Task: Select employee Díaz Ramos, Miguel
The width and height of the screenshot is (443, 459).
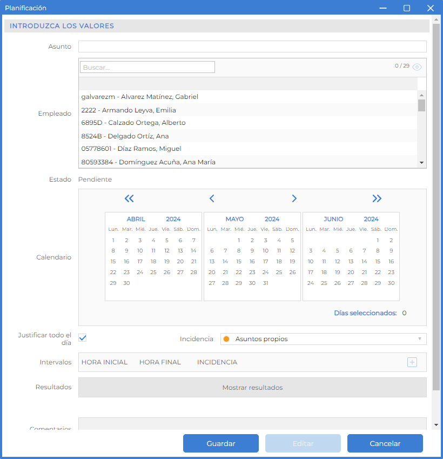Action: coord(248,149)
